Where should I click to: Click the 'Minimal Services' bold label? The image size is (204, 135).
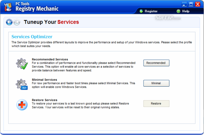[44, 80]
